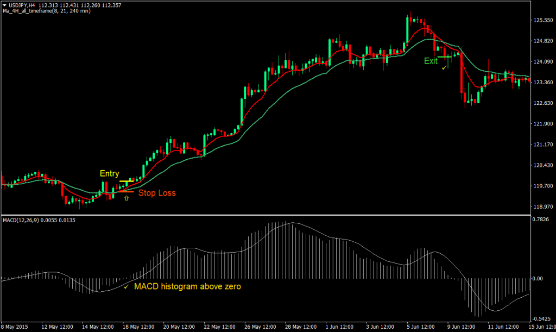Click the Stop Loss text annotation
The height and width of the screenshot is (332, 556).
tap(158, 193)
